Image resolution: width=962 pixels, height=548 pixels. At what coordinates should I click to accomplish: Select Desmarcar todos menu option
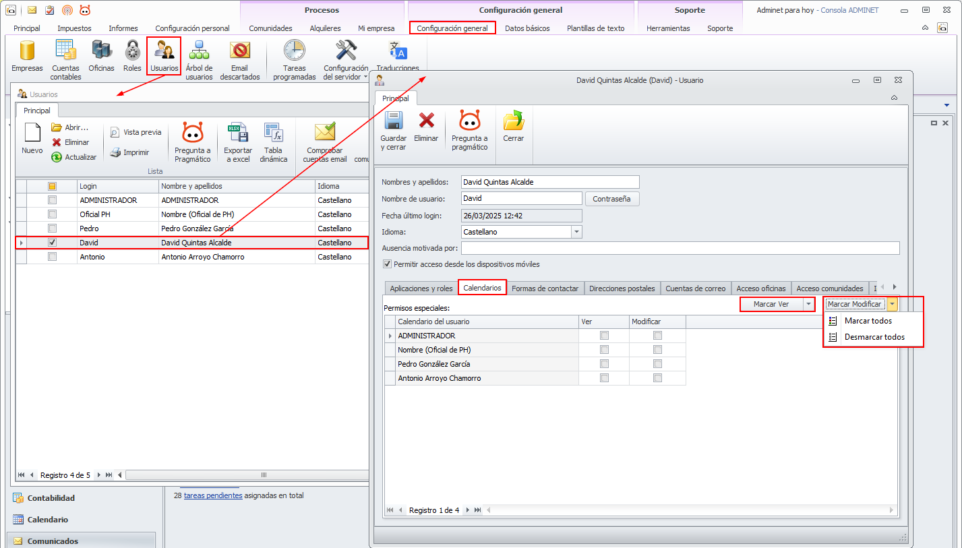click(x=874, y=337)
